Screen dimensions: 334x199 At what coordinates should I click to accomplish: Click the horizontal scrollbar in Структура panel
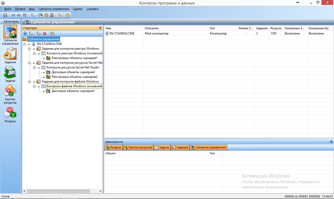58,191
